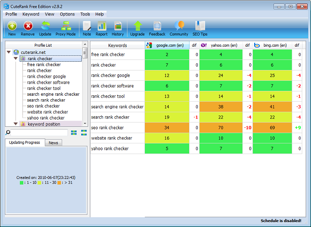Select 'rank checker software' in the profile tree

(48, 82)
